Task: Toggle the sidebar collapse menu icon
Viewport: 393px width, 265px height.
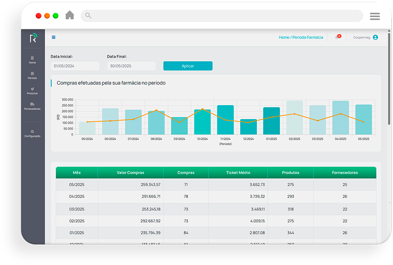Action: tap(53, 37)
